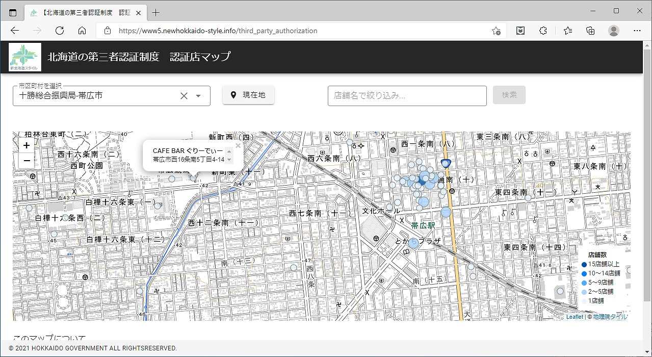Add this page to favorites
This screenshot has width=652, height=357.
point(495,31)
